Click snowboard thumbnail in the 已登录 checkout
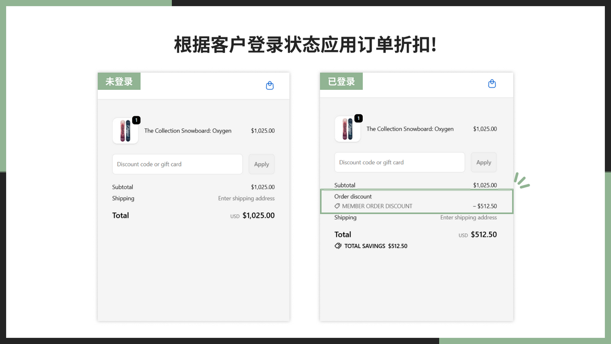 point(348,129)
